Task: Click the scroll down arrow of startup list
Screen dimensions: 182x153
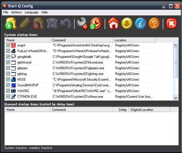Action: 175,98
